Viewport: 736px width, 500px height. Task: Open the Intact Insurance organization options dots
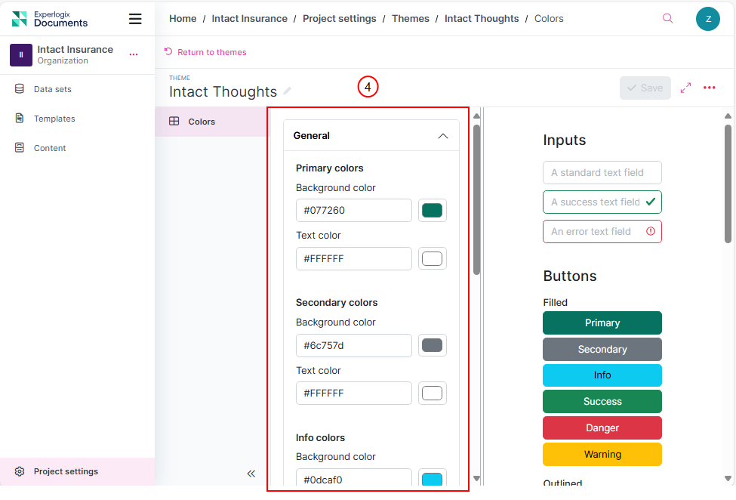(134, 54)
